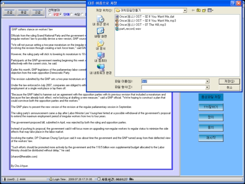Click the 파일 이름 text input field
The image size is (245, 184).
(173, 81)
